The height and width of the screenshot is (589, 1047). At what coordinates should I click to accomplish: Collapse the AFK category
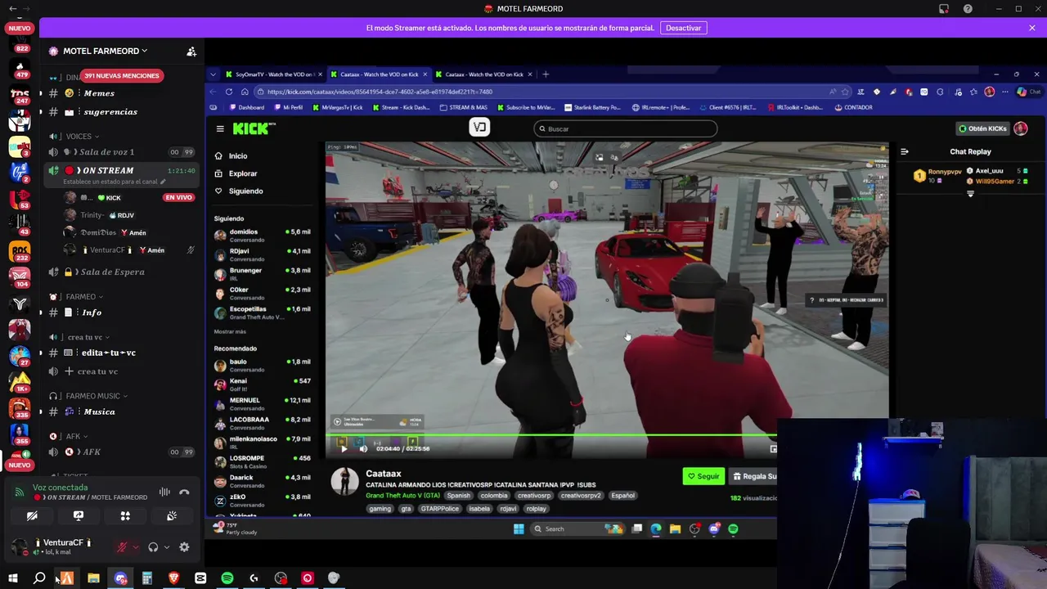pyautogui.click(x=74, y=436)
